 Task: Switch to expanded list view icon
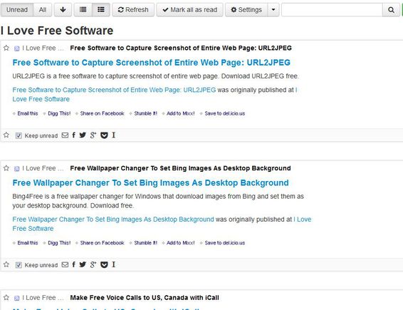[101, 10]
